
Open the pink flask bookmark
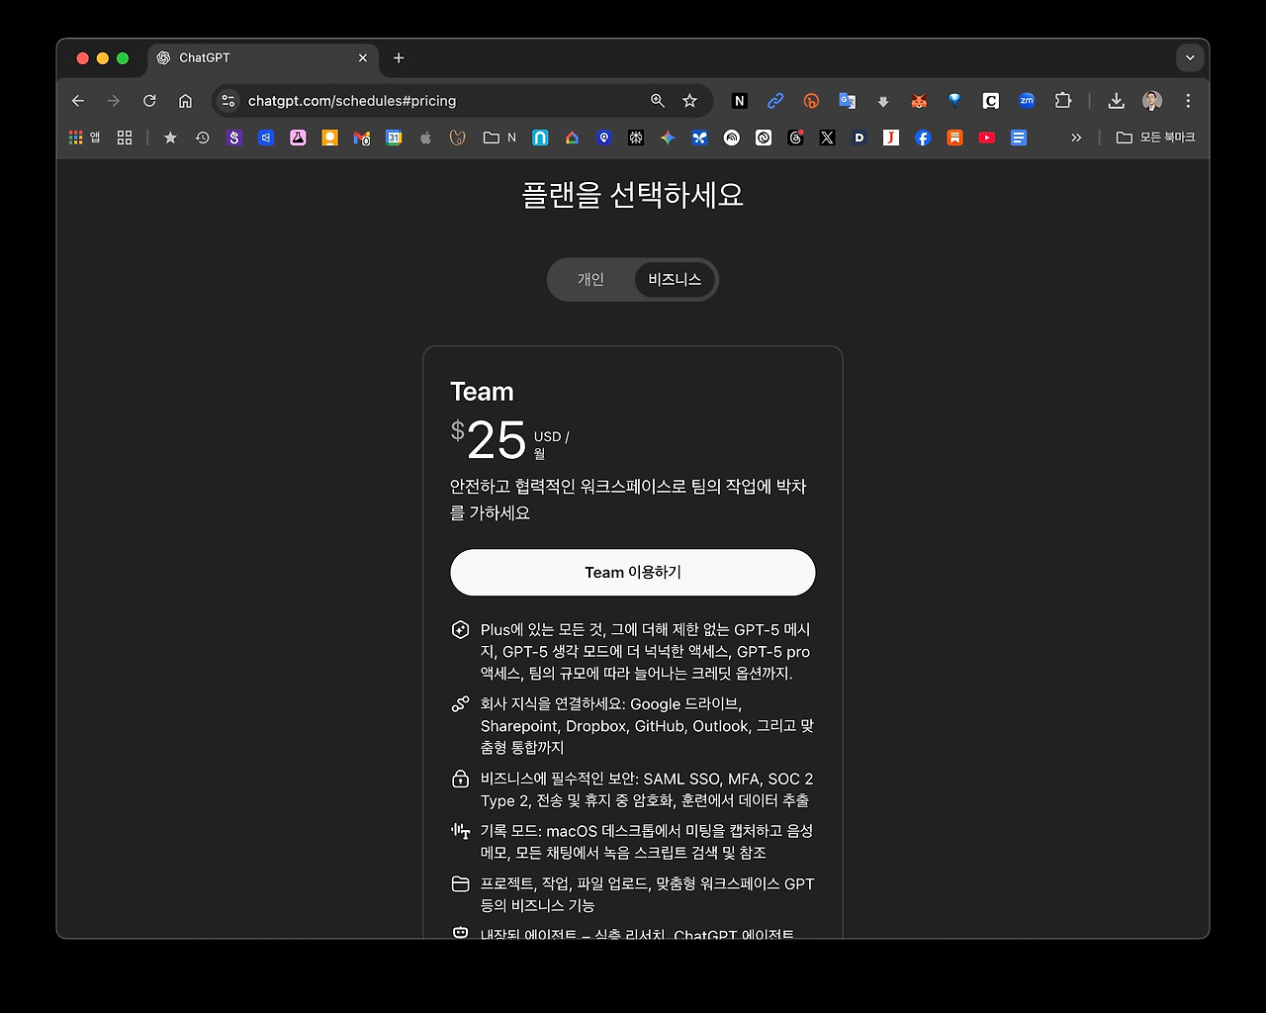pyautogui.click(x=298, y=138)
